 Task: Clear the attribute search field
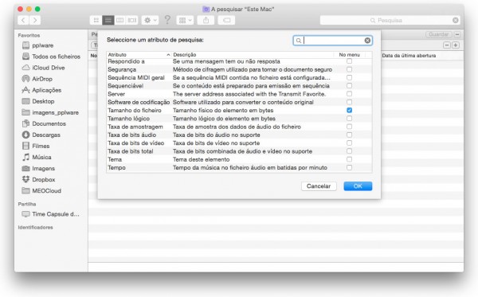[x=367, y=41]
